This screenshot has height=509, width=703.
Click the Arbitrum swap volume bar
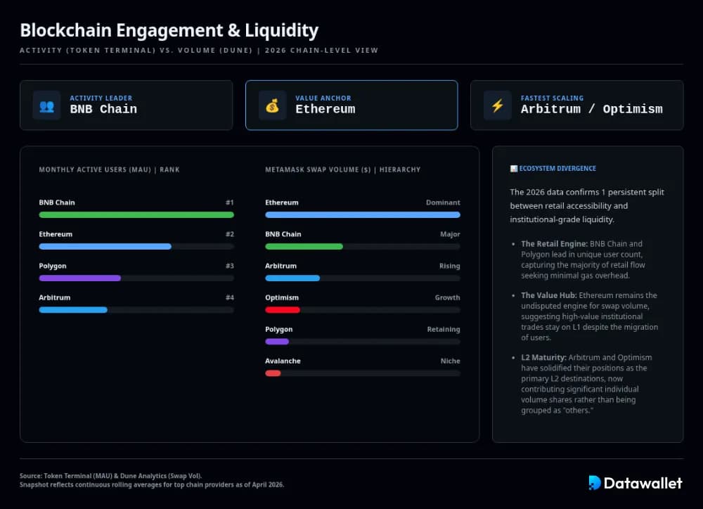[x=292, y=278]
